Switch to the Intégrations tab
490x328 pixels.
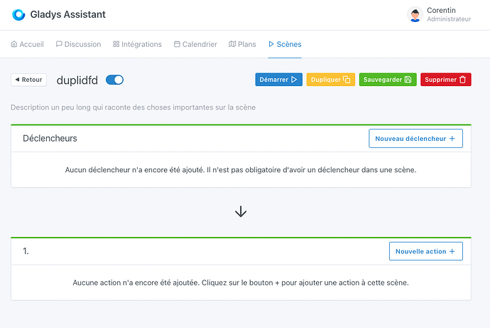[x=137, y=44]
